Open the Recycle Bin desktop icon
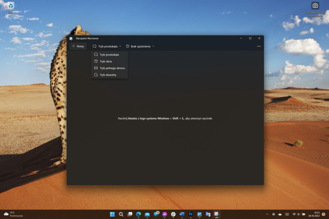329x219 pixels. pyautogui.click(x=11, y=8)
